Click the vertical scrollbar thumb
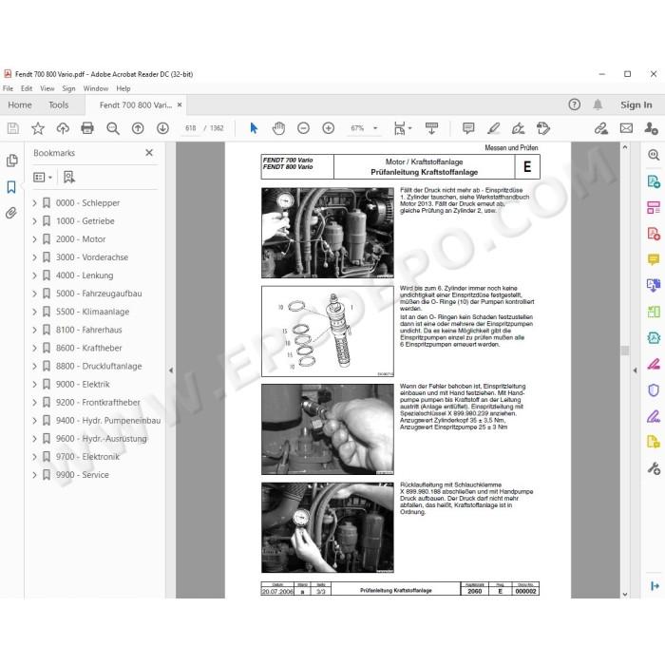This screenshot has width=665, height=665. click(x=625, y=351)
